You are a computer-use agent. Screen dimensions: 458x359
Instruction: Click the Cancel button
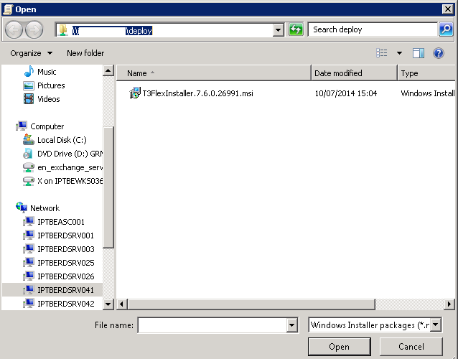411,347
